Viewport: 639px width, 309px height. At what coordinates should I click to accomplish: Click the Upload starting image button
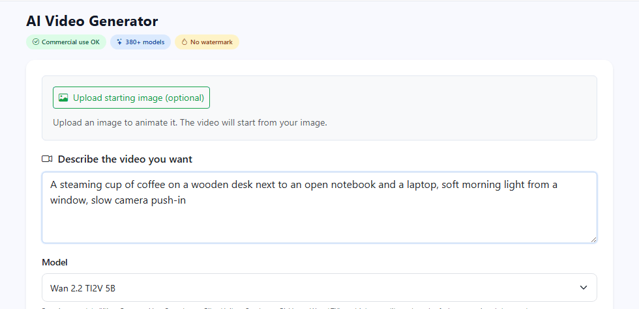[x=131, y=98]
